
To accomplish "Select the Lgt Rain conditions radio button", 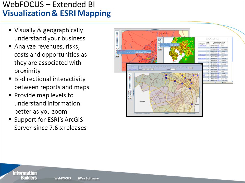I will (178, 67).
